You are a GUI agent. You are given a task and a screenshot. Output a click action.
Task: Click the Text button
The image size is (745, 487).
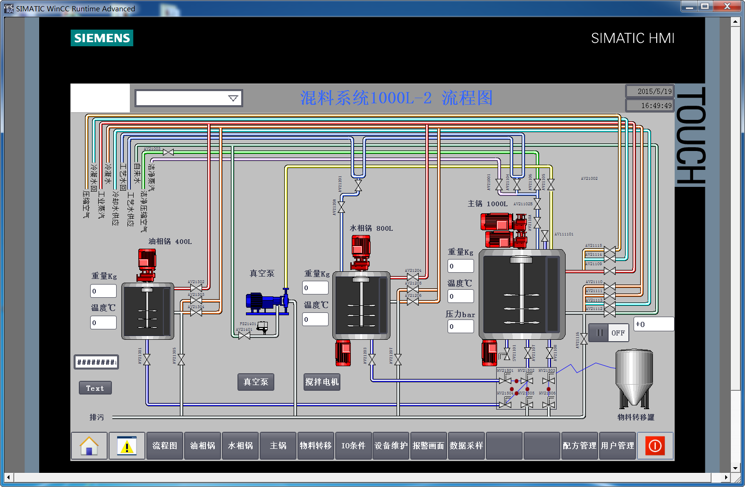click(95, 388)
